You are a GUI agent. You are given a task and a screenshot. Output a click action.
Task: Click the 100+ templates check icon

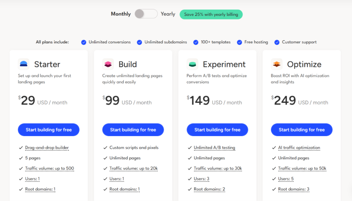(196, 42)
